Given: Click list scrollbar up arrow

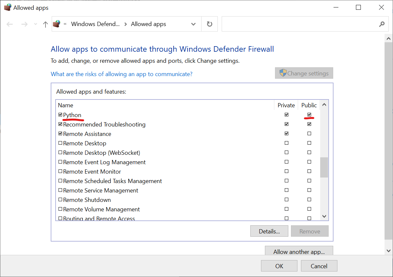Looking at the screenshot, I should click(x=324, y=105).
